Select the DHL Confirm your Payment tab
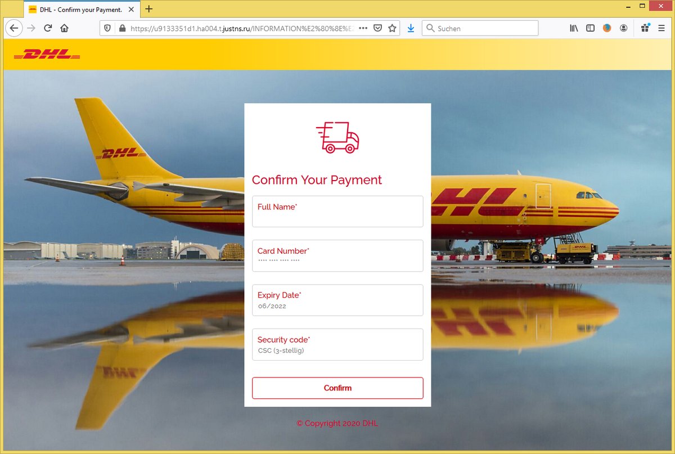The width and height of the screenshot is (675, 454). point(80,10)
